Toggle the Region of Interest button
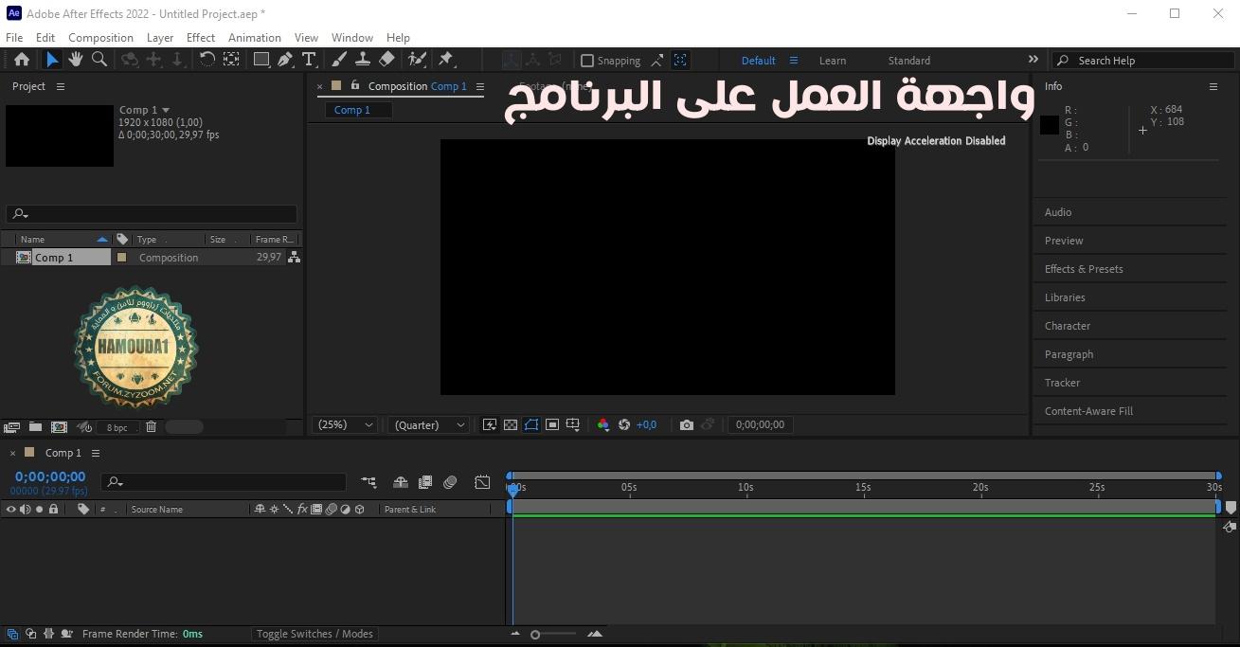Screen dimensions: 1240x647 pos(552,424)
